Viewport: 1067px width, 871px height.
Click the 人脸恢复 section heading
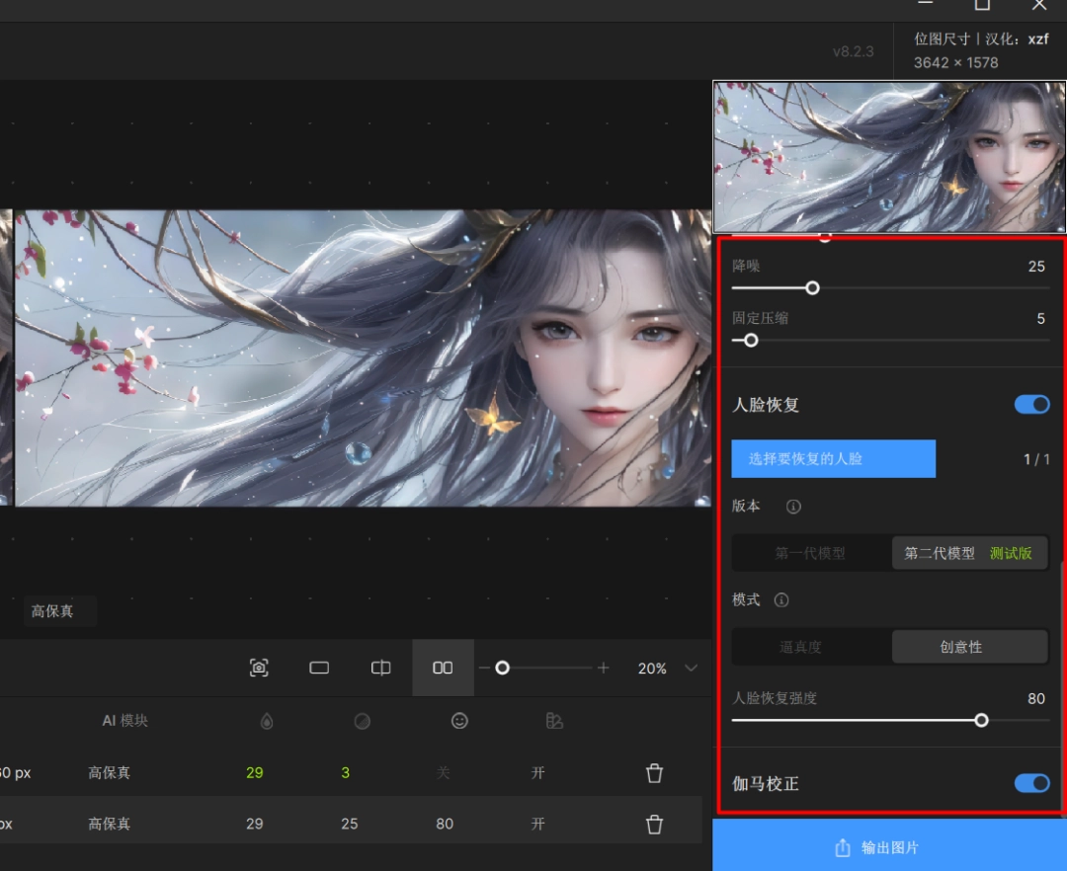(766, 405)
